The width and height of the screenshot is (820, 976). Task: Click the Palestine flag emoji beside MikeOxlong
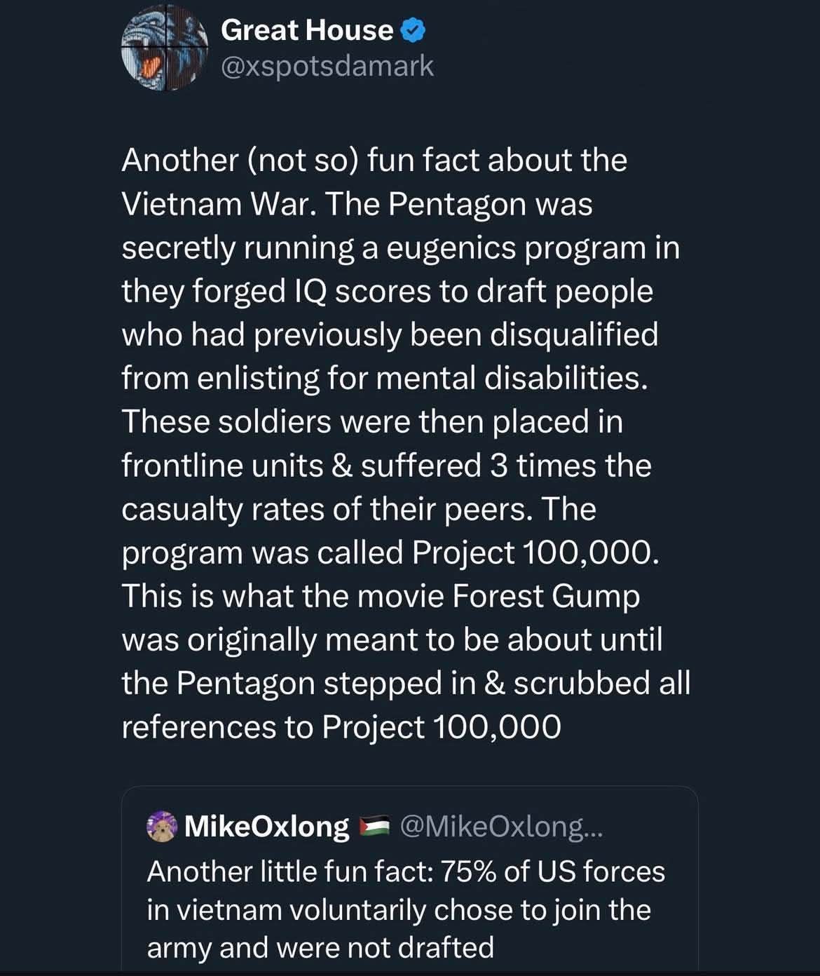374,827
